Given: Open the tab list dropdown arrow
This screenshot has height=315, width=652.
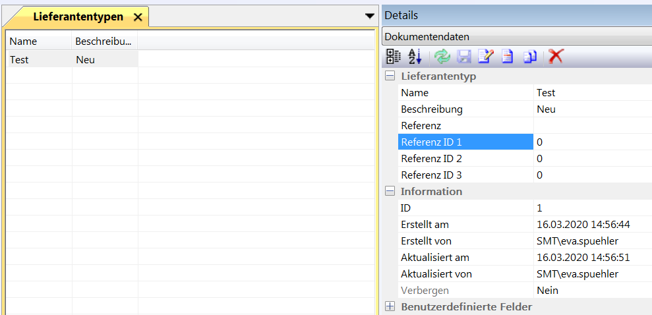Looking at the screenshot, I should [369, 16].
